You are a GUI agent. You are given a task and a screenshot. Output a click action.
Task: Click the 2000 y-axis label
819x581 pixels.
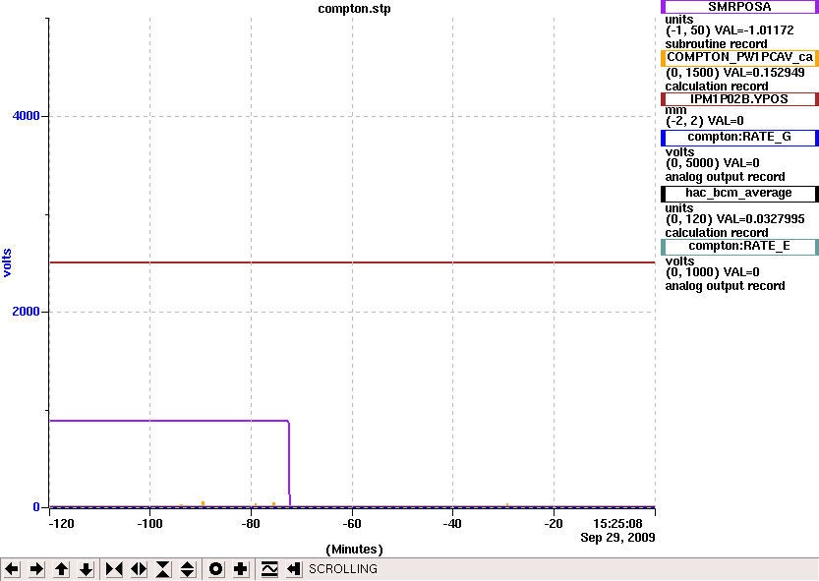tap(27, 312)
